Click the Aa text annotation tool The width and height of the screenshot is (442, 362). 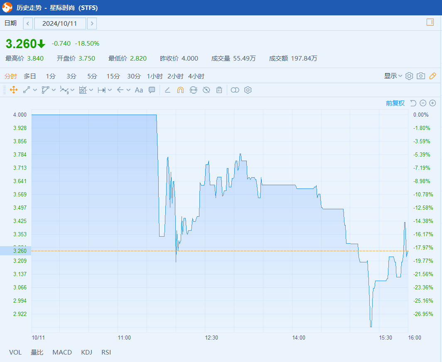point(139,90)
